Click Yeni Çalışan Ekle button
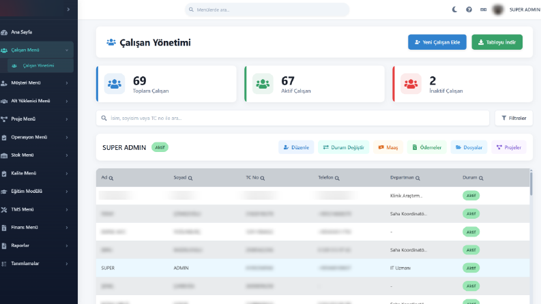 [x=437, y=42]
